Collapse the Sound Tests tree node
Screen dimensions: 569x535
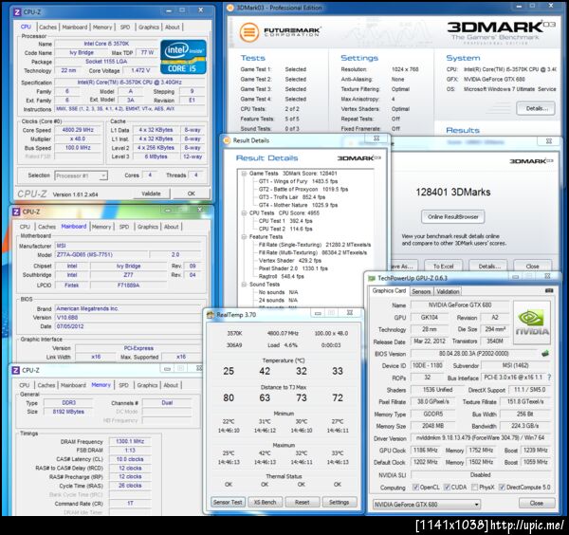click(x=245, y=285)
